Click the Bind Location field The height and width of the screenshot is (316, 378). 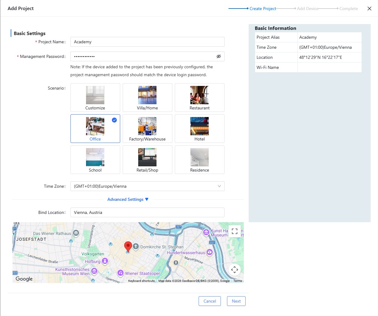point(147,212)
